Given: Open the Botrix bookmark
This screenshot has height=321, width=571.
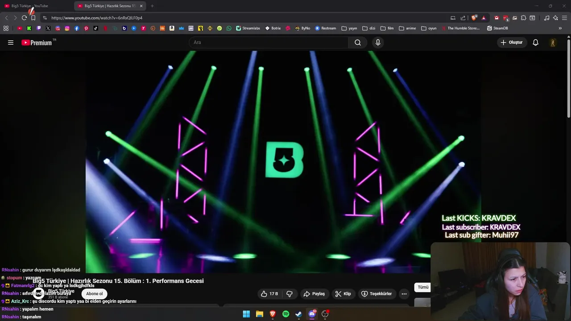Looking at the screenshot, I should tap(273, 28).
